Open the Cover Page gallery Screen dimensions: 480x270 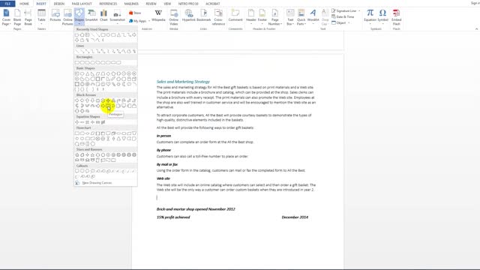[x=6, y=17]
